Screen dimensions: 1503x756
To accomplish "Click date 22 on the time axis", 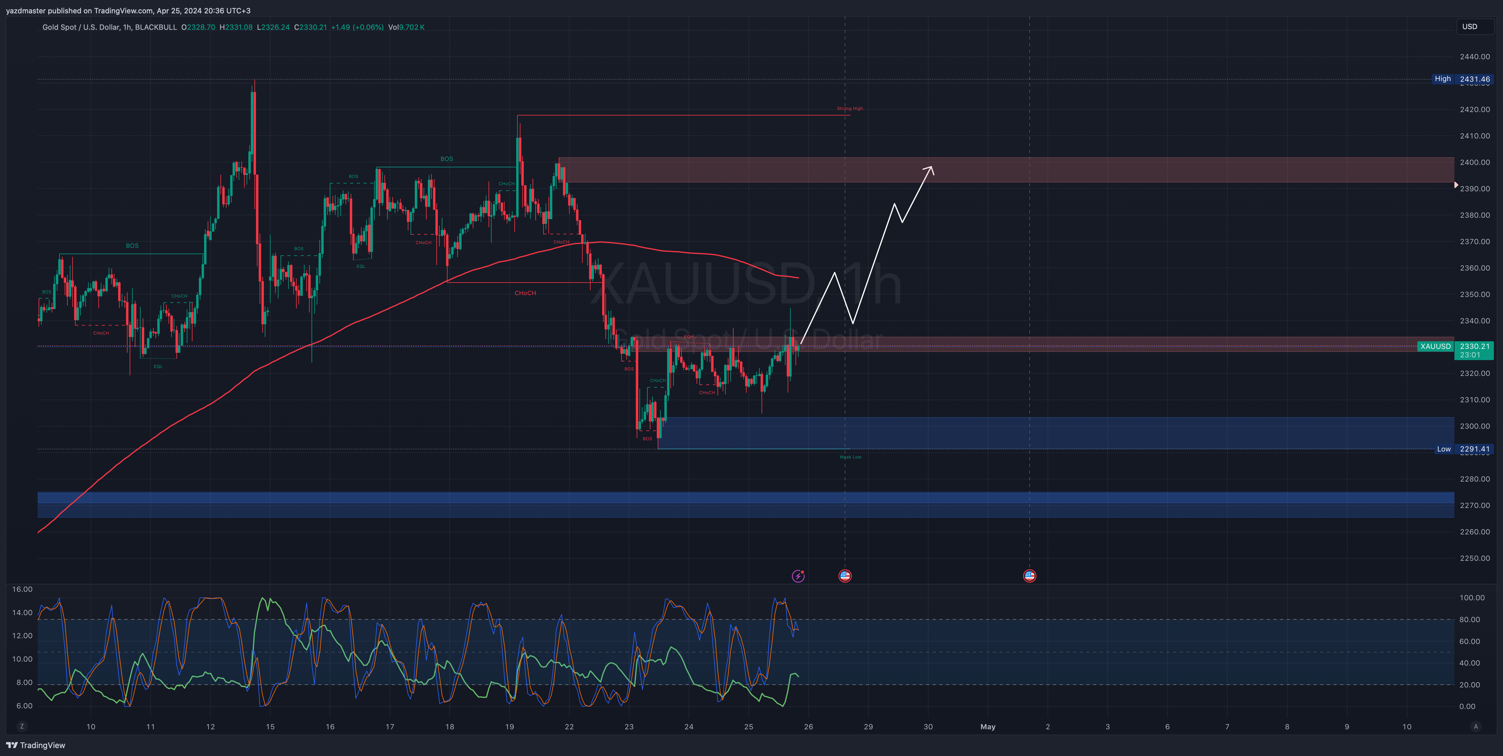I will point(569,727).
